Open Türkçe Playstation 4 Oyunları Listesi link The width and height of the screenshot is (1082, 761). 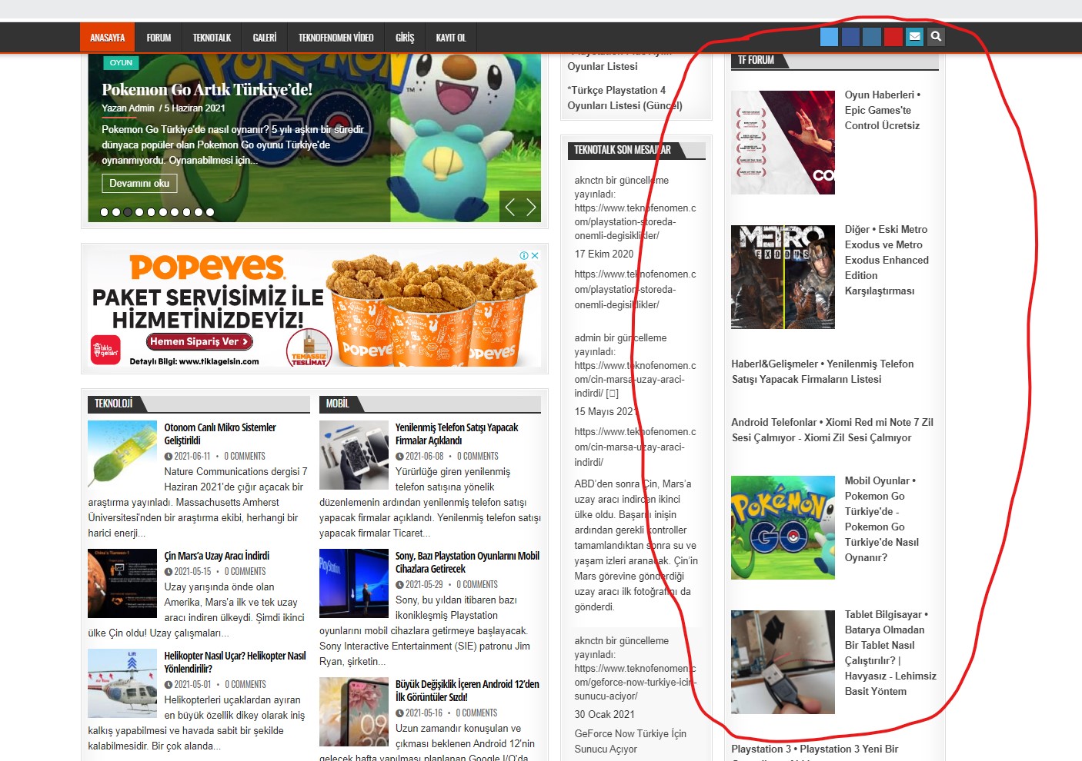coord(624,98)
